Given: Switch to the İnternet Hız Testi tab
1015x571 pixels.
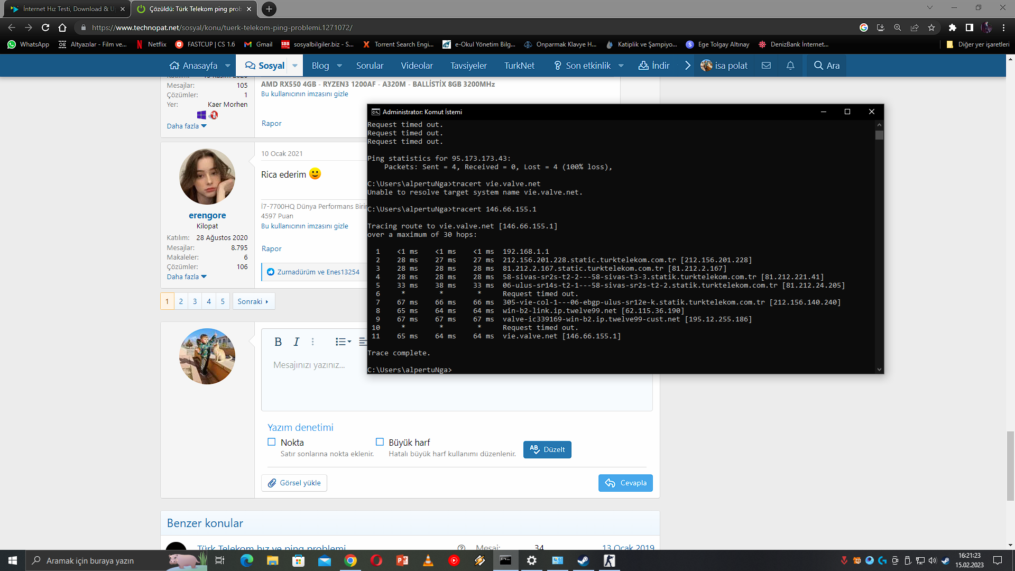Looking at the screenshot, I should pos(66,9).
